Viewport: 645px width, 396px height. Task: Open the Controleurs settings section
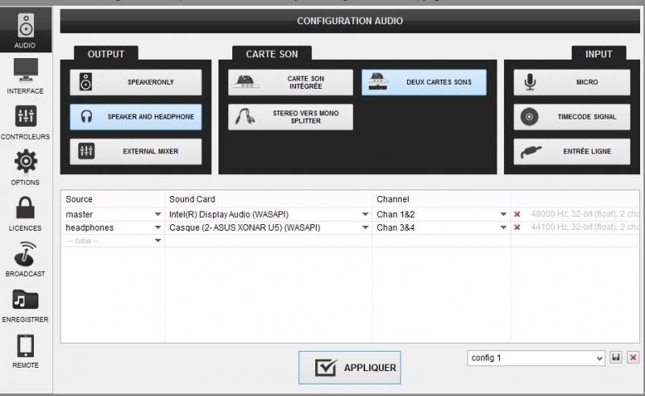point(25,121)
